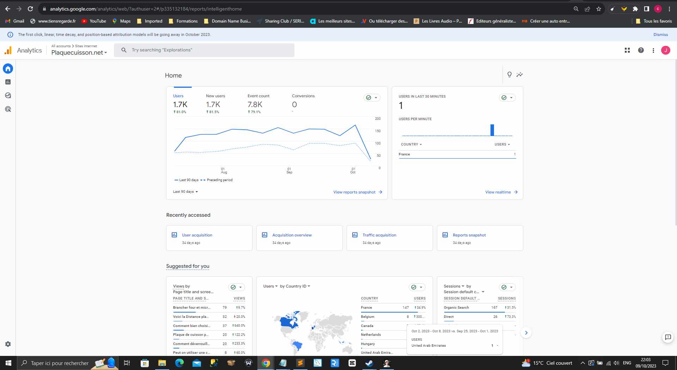This screenshot has height=370, width=677.
Task: Open the Help question mark icon
Action: click(641, 50)
